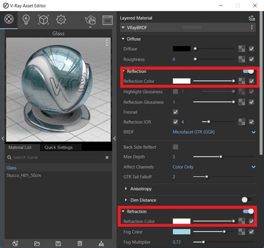
Task: Collapse the Refraction section
Action: click(x=123, y=211)
